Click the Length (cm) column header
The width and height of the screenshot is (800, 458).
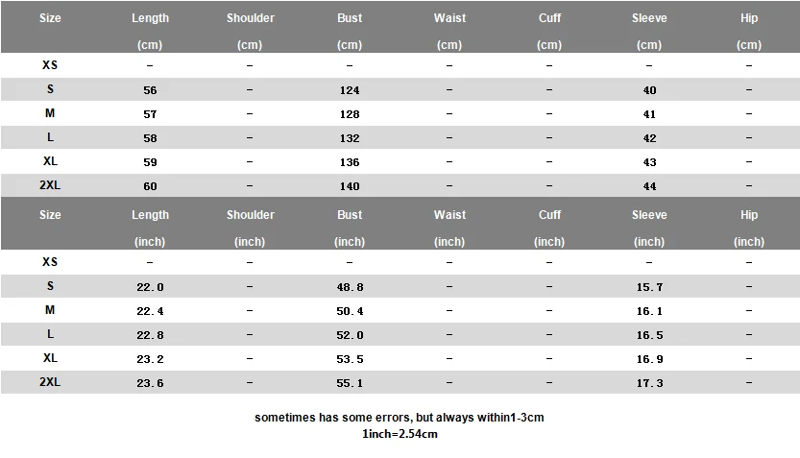[150, 31]
